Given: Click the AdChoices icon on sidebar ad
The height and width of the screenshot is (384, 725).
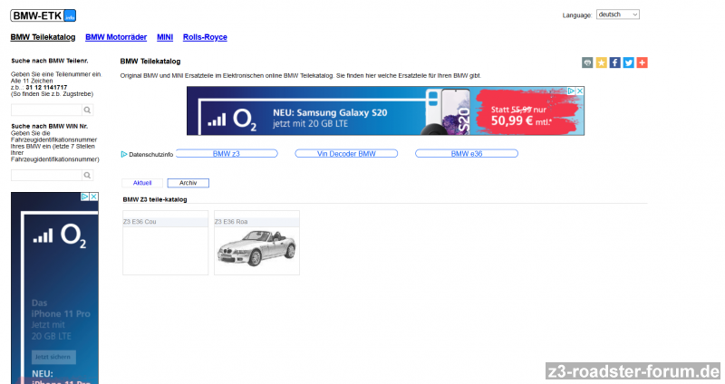Looking at the screenshot, I should tap(84, 197).
